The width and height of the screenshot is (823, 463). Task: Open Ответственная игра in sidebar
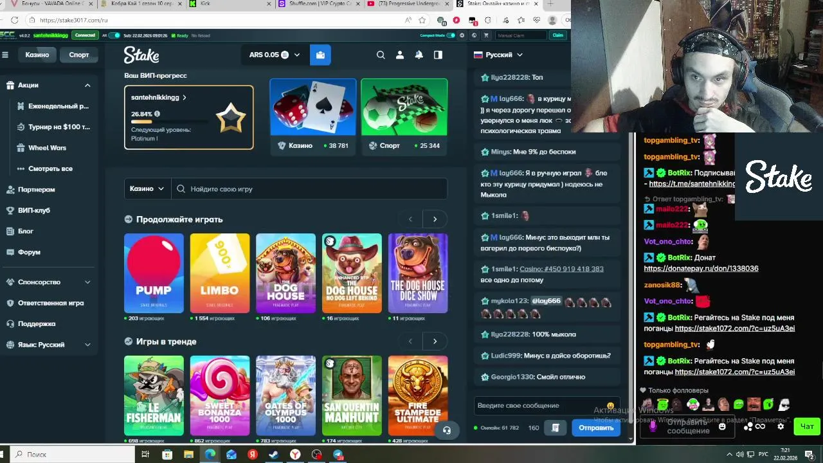coord(51,303)
